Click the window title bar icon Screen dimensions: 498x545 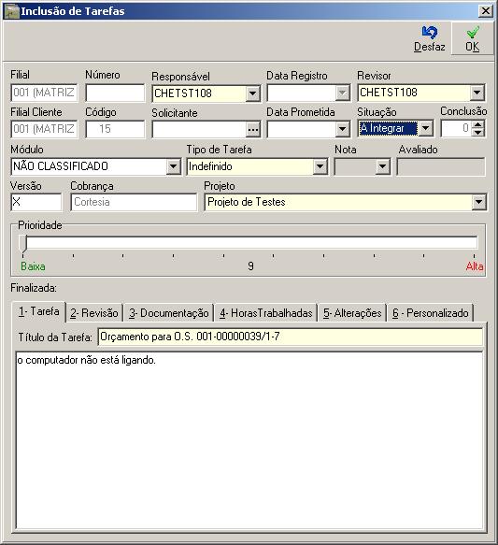point(11,11)
